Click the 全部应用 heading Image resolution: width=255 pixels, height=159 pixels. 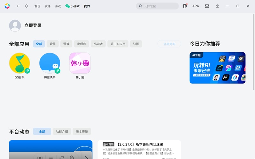pos(19,44)
